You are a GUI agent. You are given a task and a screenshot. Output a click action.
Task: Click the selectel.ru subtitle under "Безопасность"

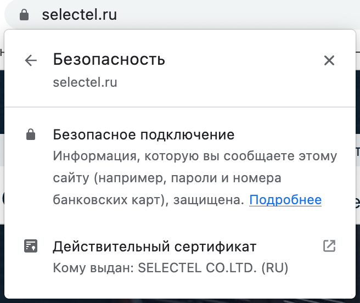[85, 83]
